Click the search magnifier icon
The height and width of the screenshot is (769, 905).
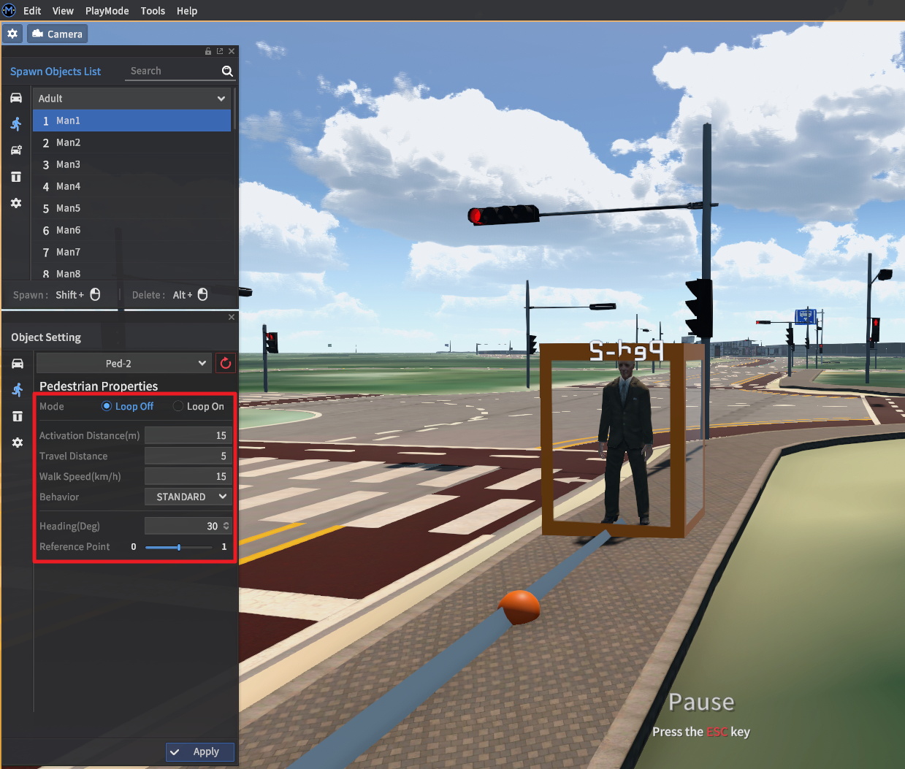[227, 71]
